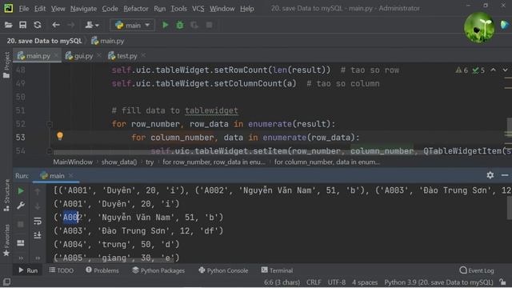Open the Code menu

[110, 9]
